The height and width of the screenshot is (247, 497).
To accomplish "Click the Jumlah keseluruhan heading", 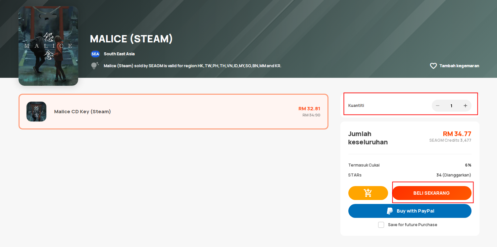I will (x=368, y=138).
